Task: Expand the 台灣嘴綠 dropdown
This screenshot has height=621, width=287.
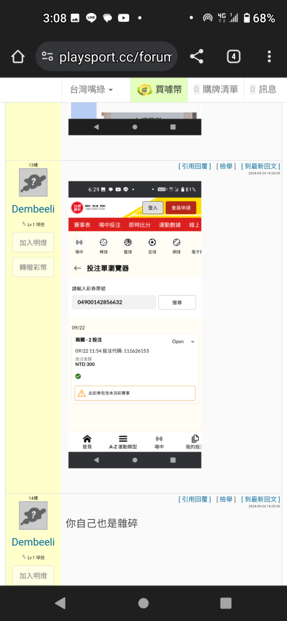Action: click(x=91, y=89)
